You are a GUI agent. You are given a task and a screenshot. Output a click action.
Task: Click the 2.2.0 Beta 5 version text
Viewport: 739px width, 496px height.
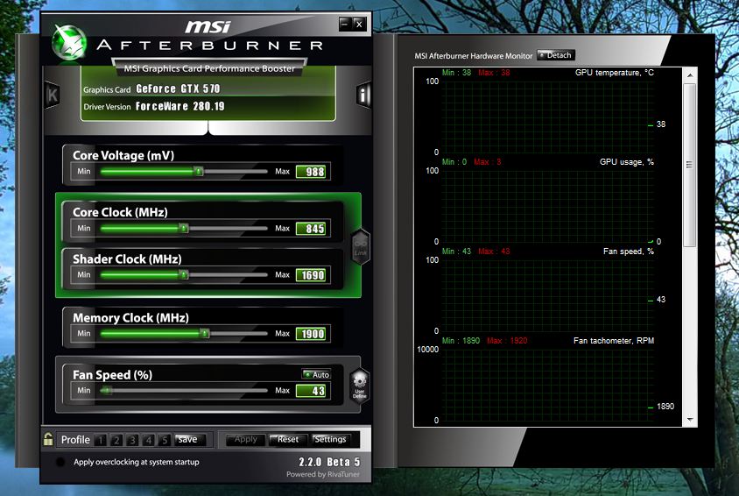pos(329,462)
